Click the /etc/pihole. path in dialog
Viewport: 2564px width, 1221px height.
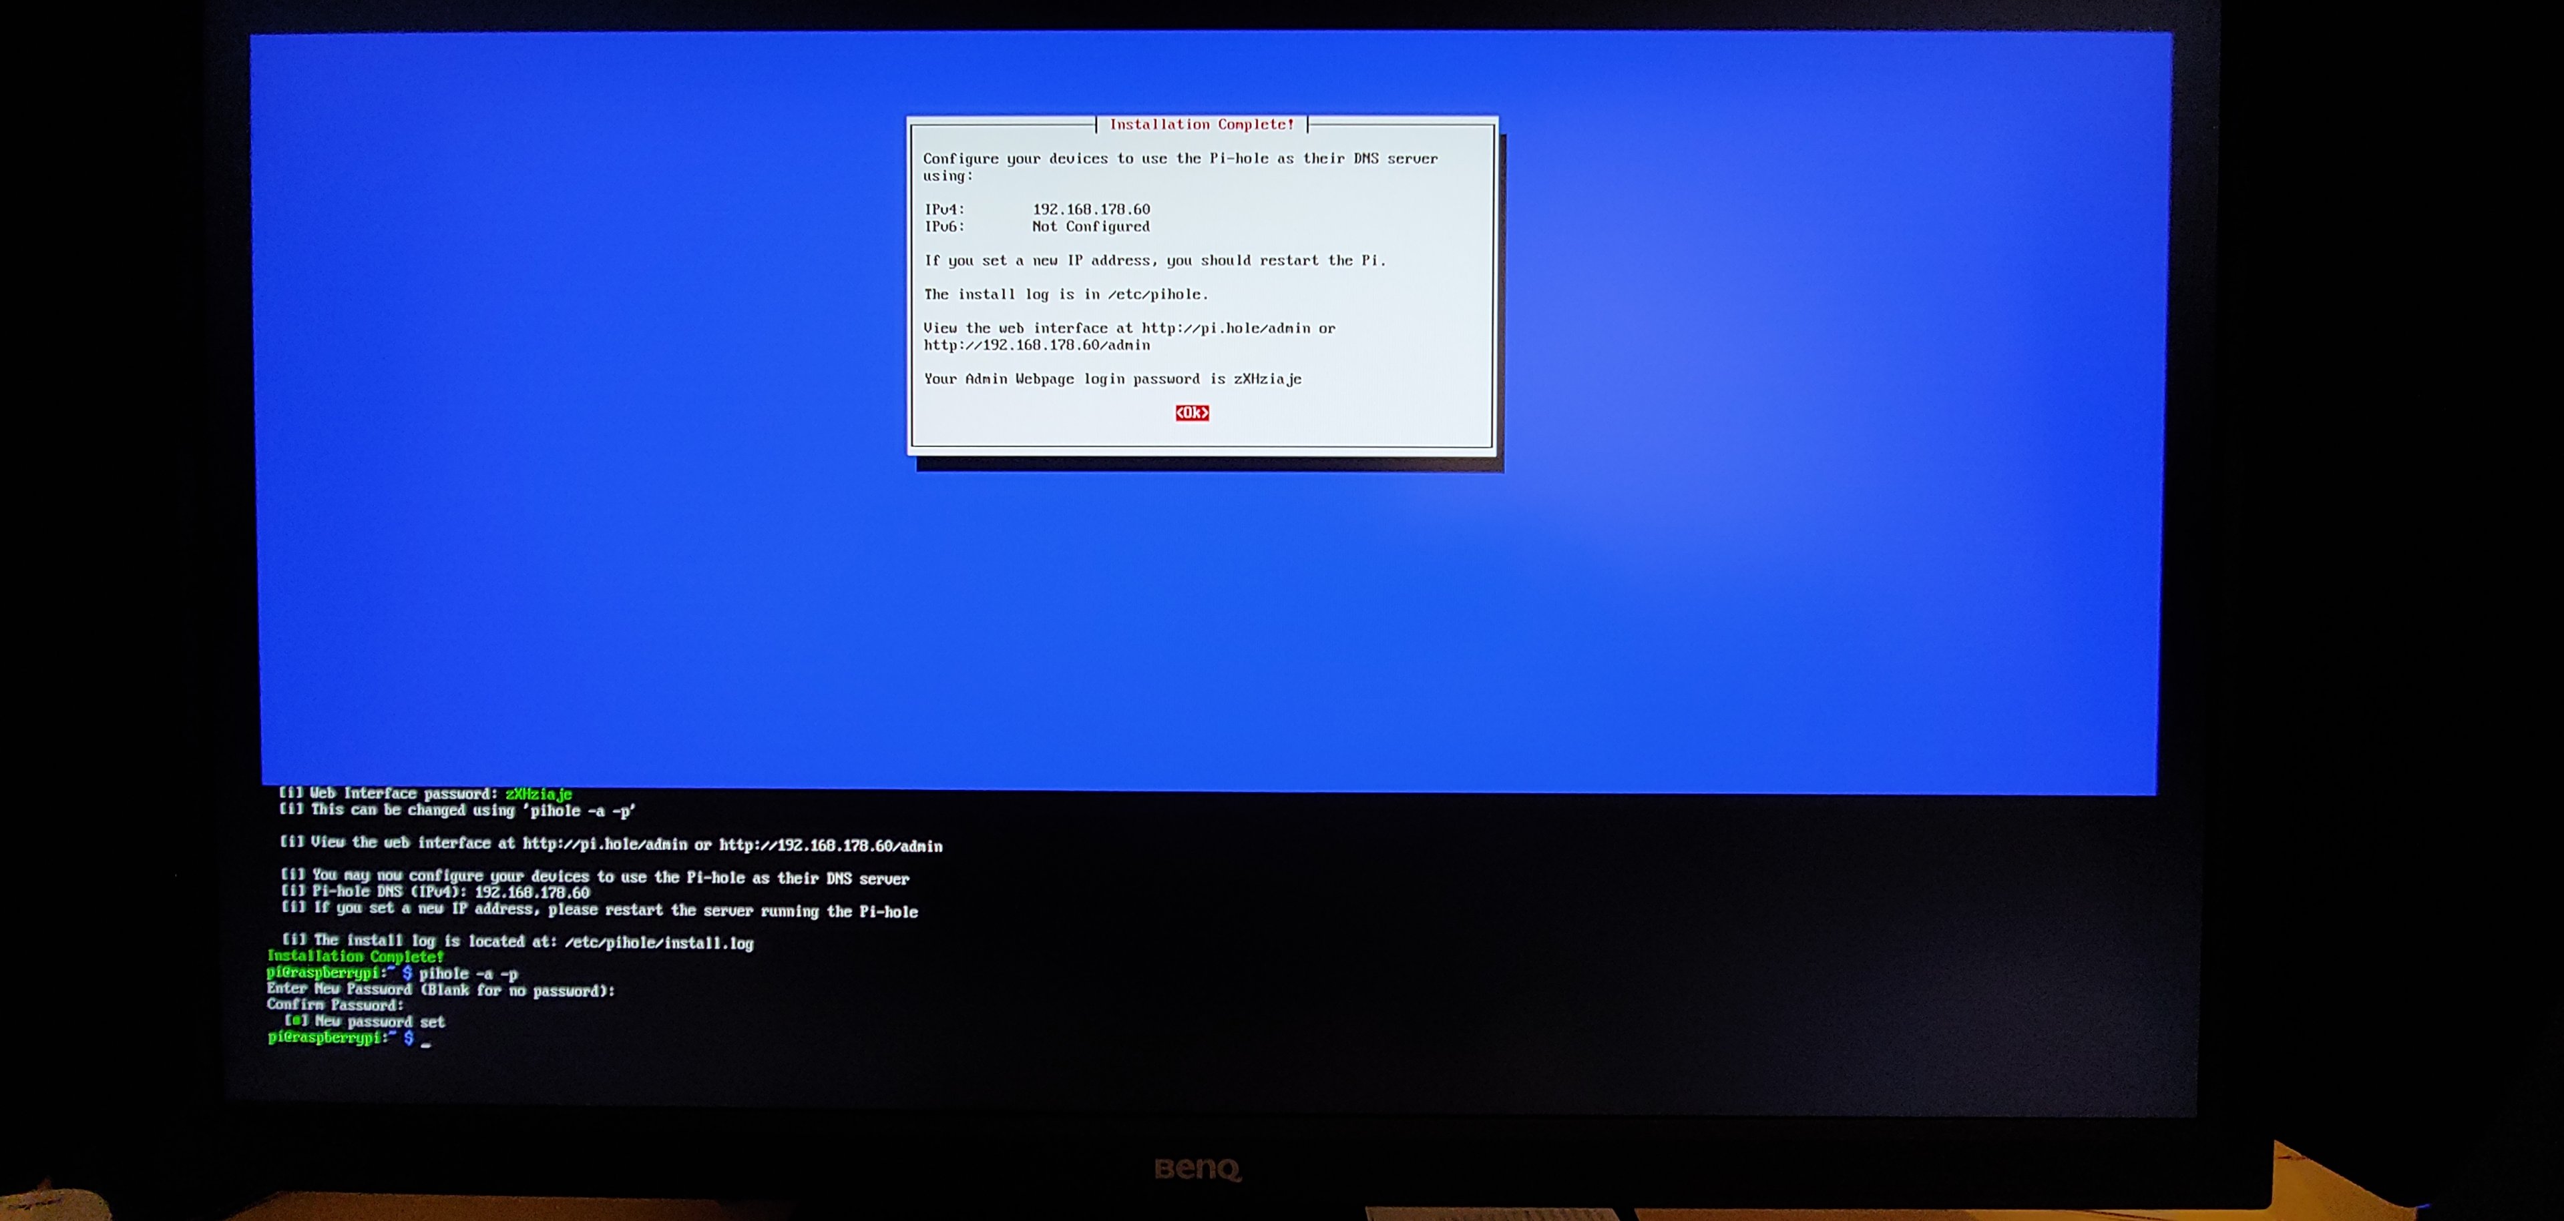[1158, 294]
